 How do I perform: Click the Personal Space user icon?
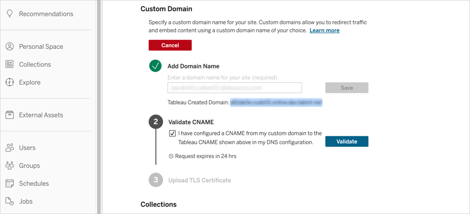(x=9, y=46)
